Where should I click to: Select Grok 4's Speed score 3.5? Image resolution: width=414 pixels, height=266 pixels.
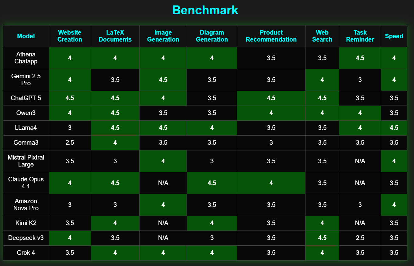click(394, 253)
